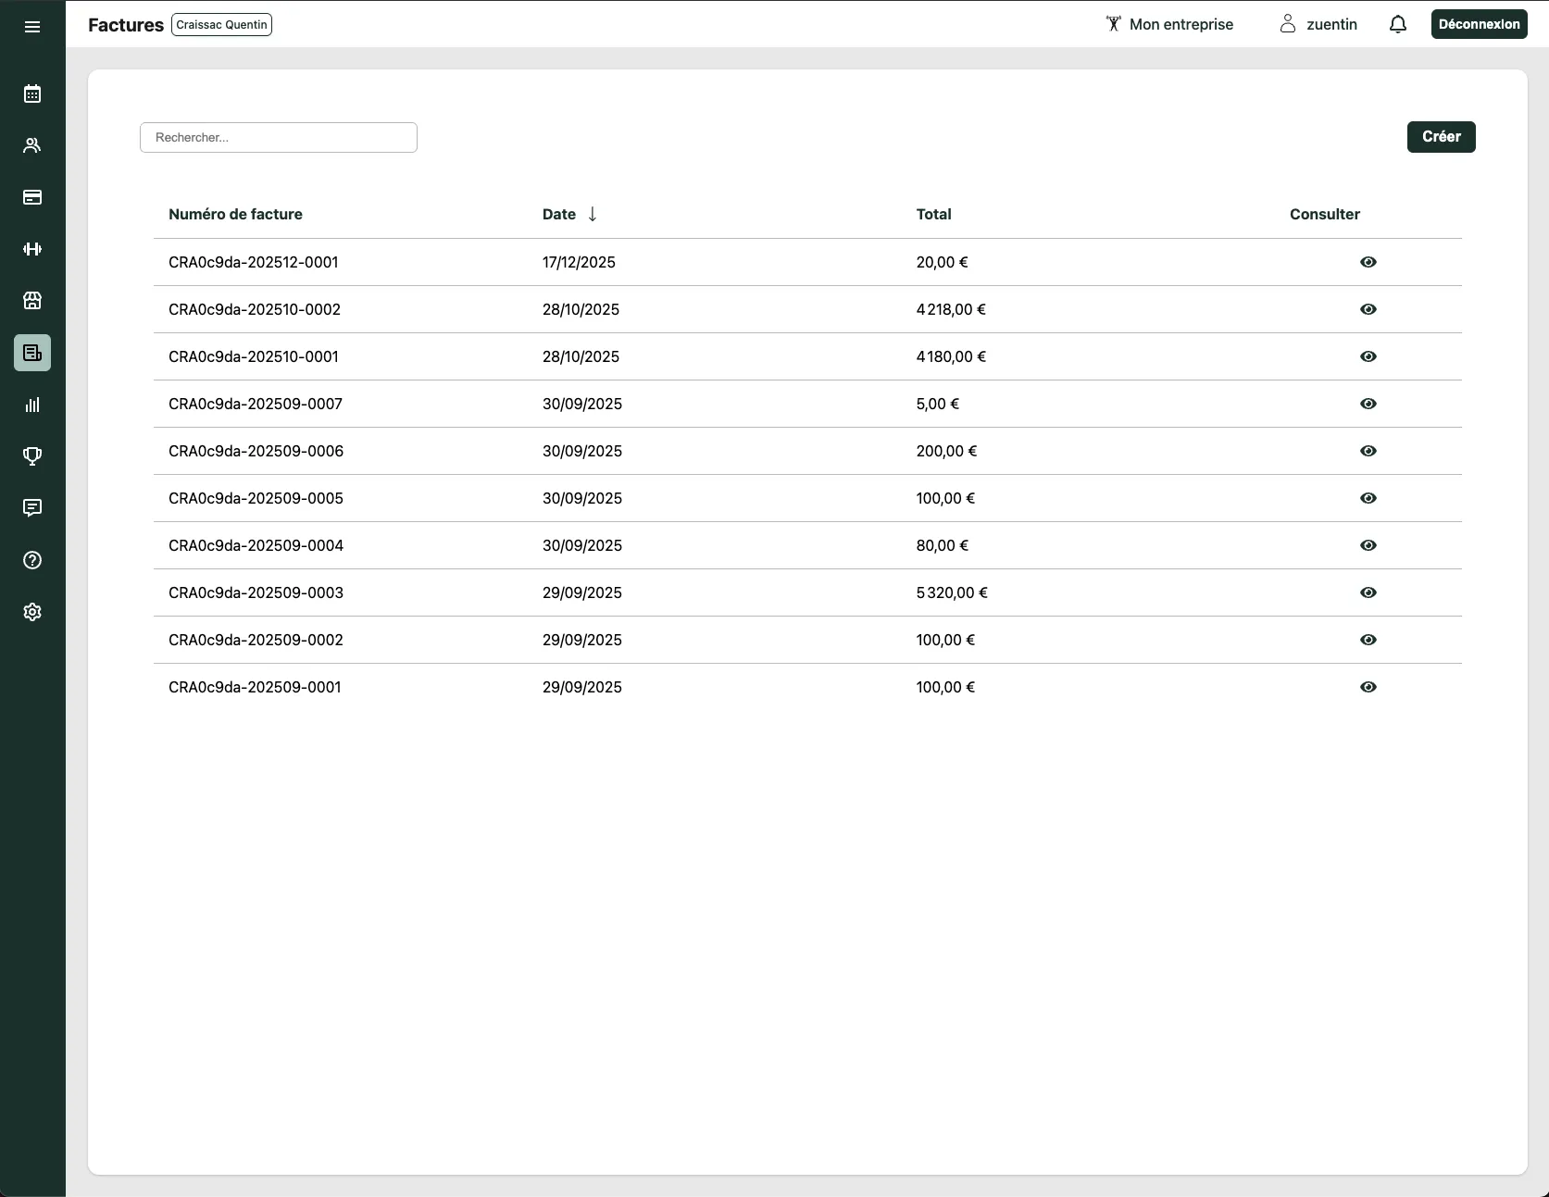View invoice CRA0c9da-202512-0001 with eye icon
Viewport: 1549px width, 1197px height.
point(1368,262)
